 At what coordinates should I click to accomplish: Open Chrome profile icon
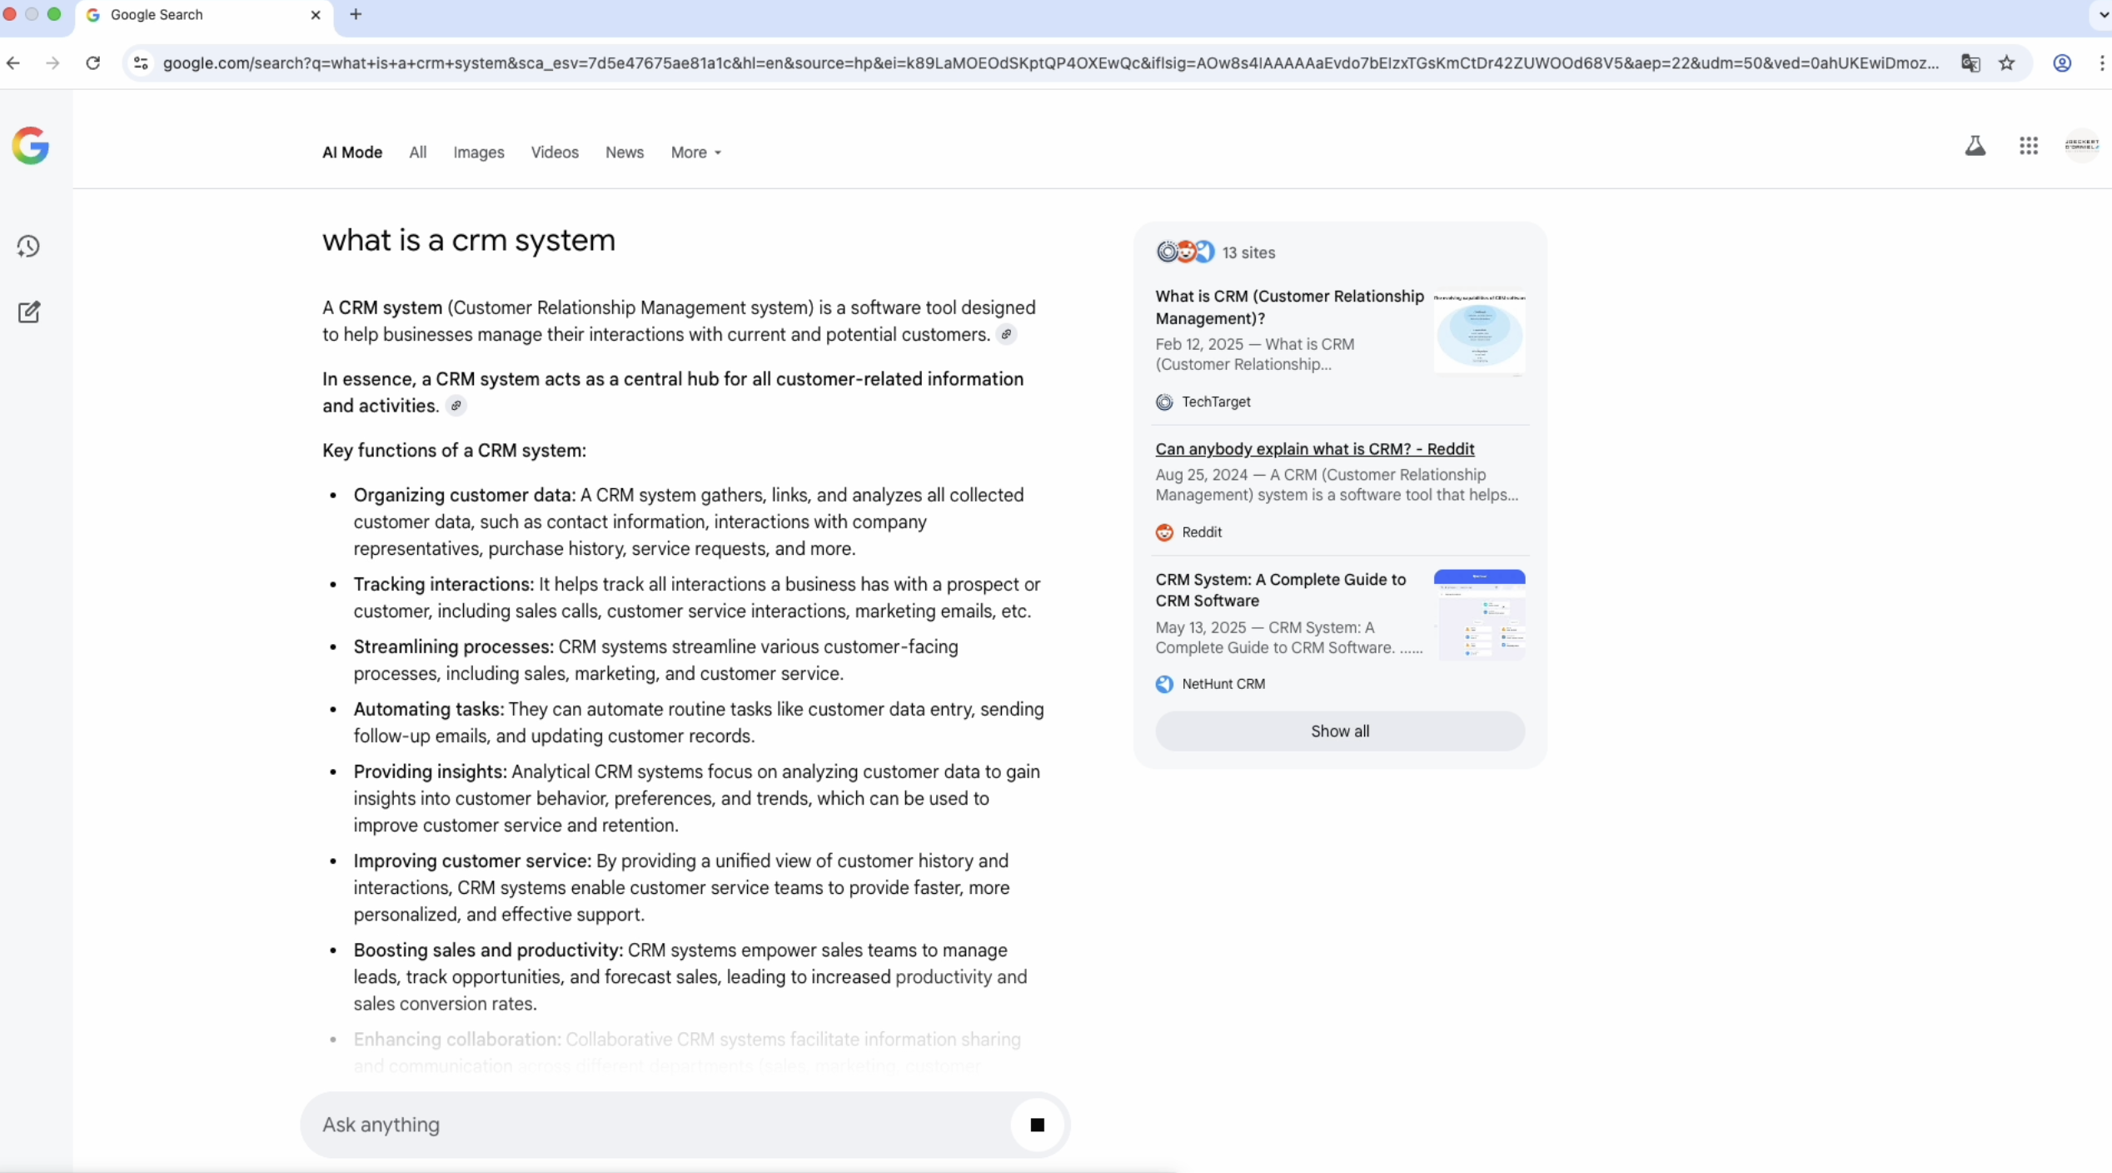[2062, 63]
